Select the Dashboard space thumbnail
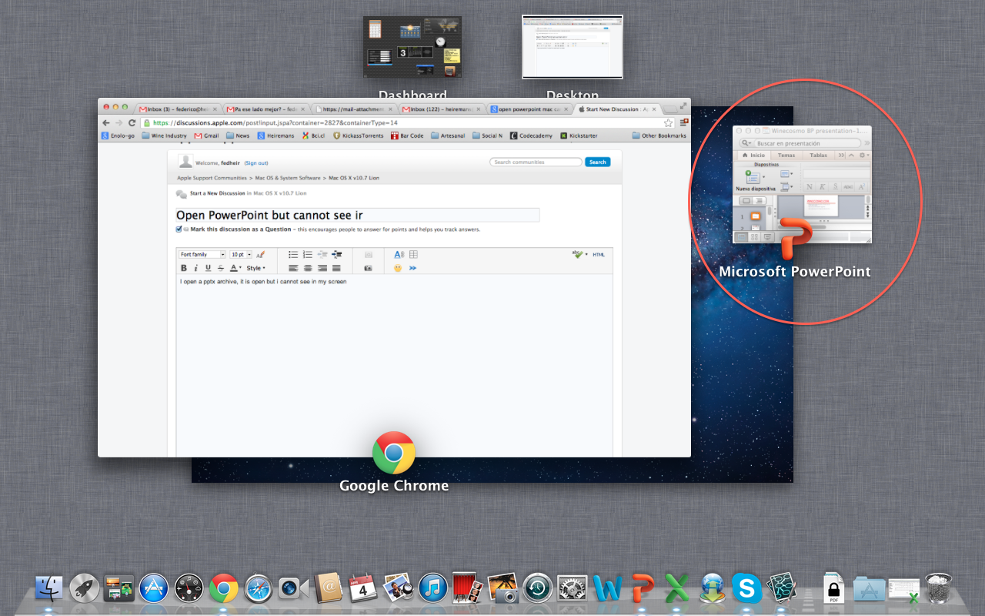This screenshot has width=985, height=616. tap(412, 48)
